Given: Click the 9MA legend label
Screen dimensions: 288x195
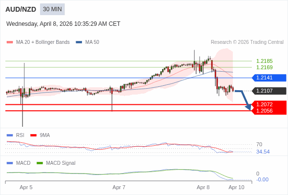Looking at the screenshot, I should coord(45,136).
